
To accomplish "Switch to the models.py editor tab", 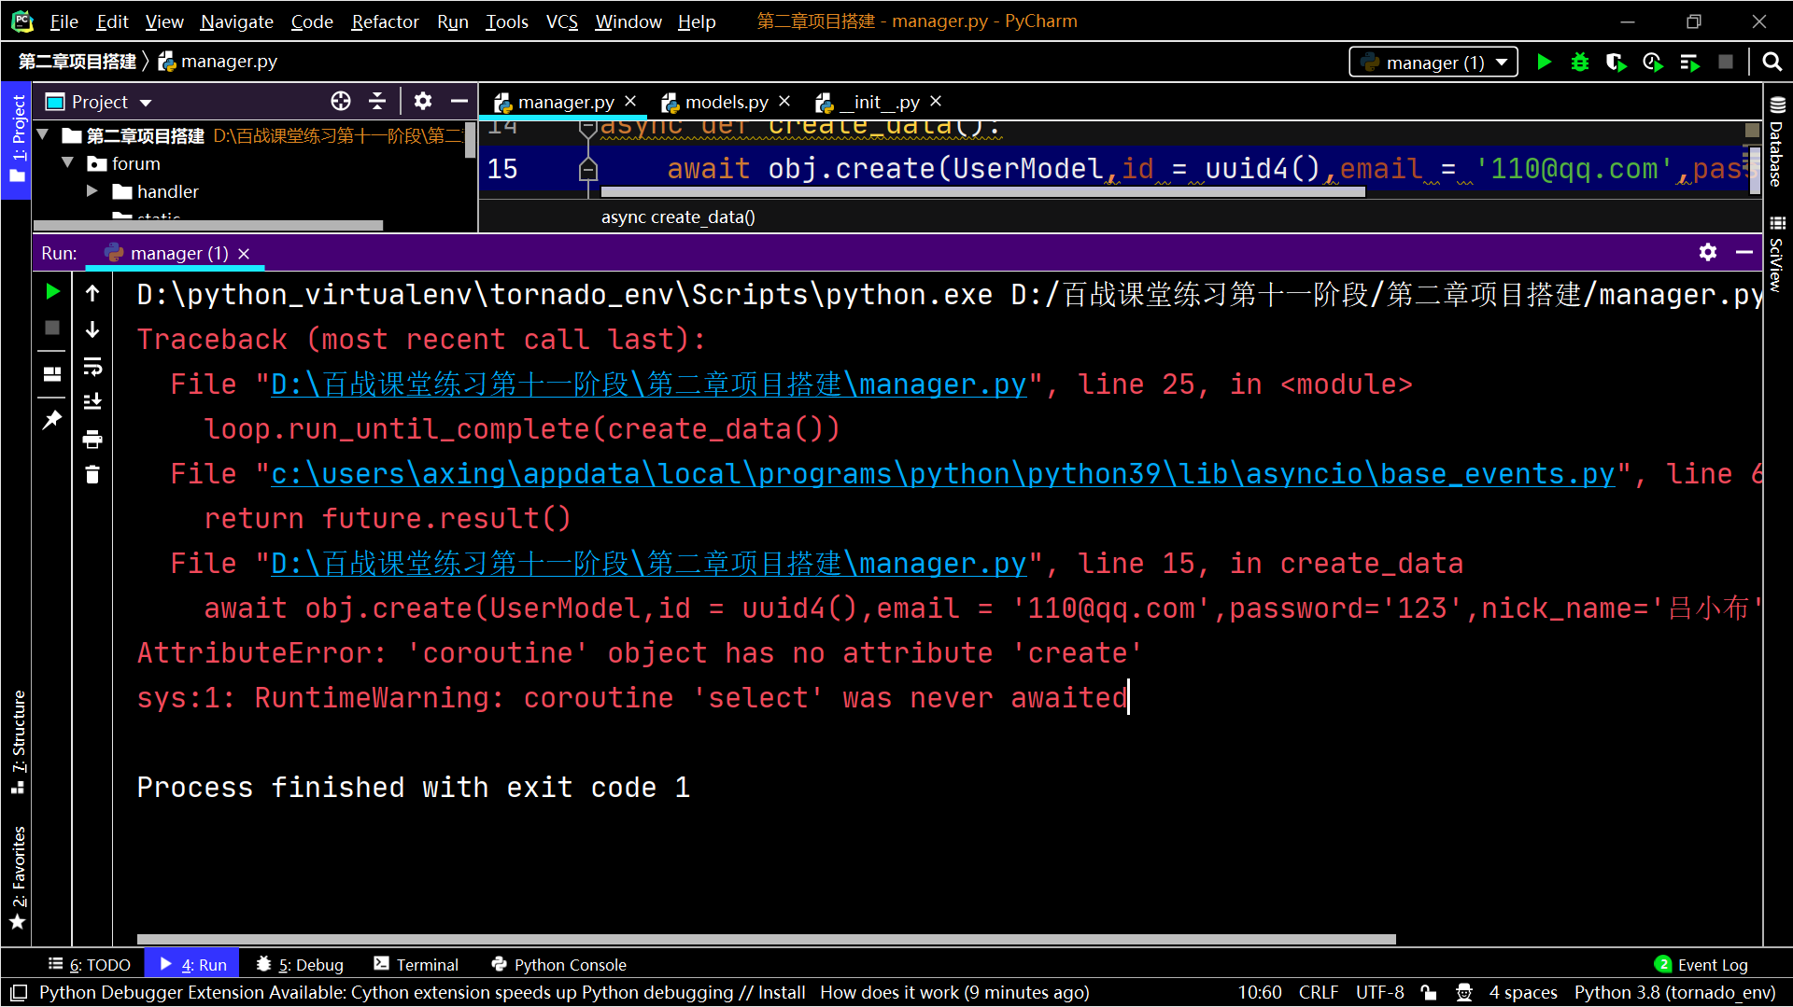I will tap(726, 102).
